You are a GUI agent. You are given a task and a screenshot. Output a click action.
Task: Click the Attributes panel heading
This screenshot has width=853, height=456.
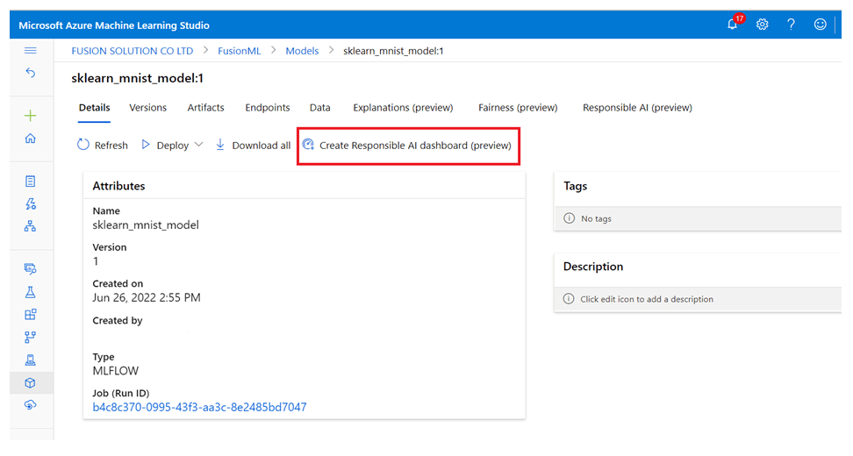pyautogui.click(x=118, y=186)
